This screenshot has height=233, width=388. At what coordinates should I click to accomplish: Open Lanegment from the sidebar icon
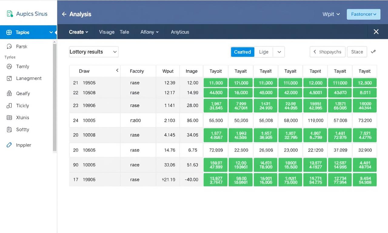pyautogui.click(x=9, y=78)
